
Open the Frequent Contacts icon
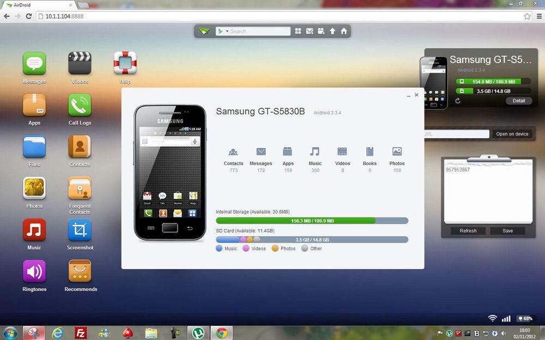pyautogui.click(x=80, y=189)
